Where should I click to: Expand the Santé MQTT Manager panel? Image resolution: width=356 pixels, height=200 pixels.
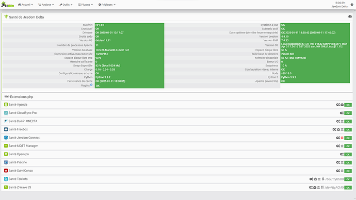click(x=177, y=146)
